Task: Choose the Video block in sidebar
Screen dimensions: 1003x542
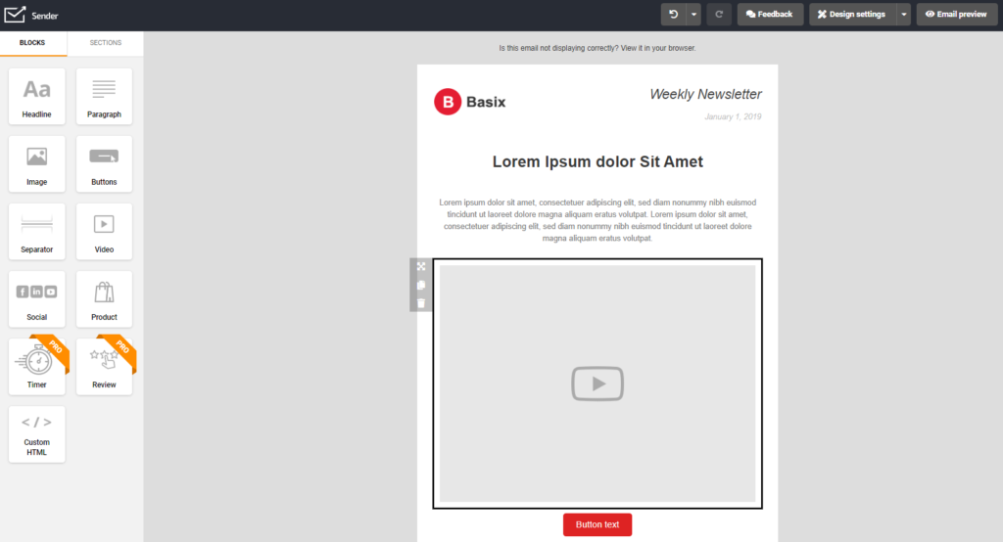Action: click(104, 231)
